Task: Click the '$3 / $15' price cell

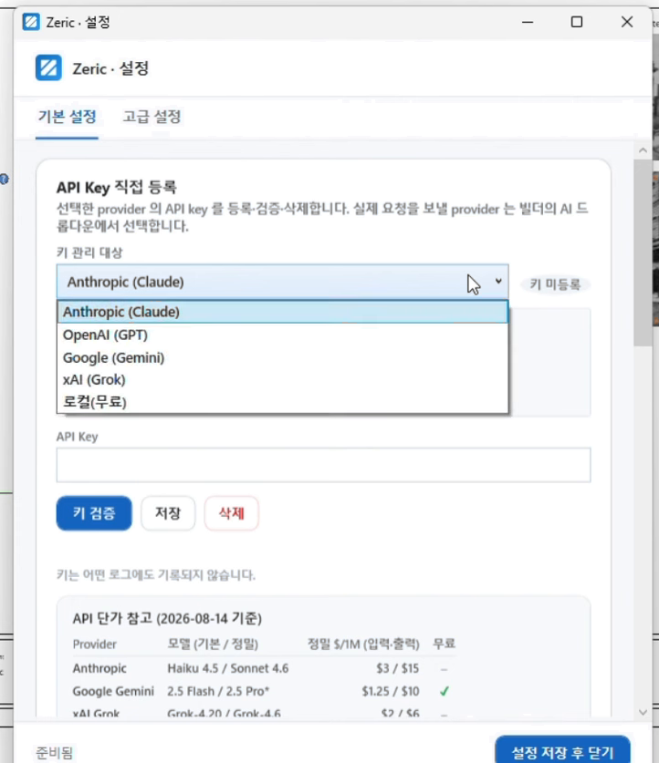Action: click(397, 668)
